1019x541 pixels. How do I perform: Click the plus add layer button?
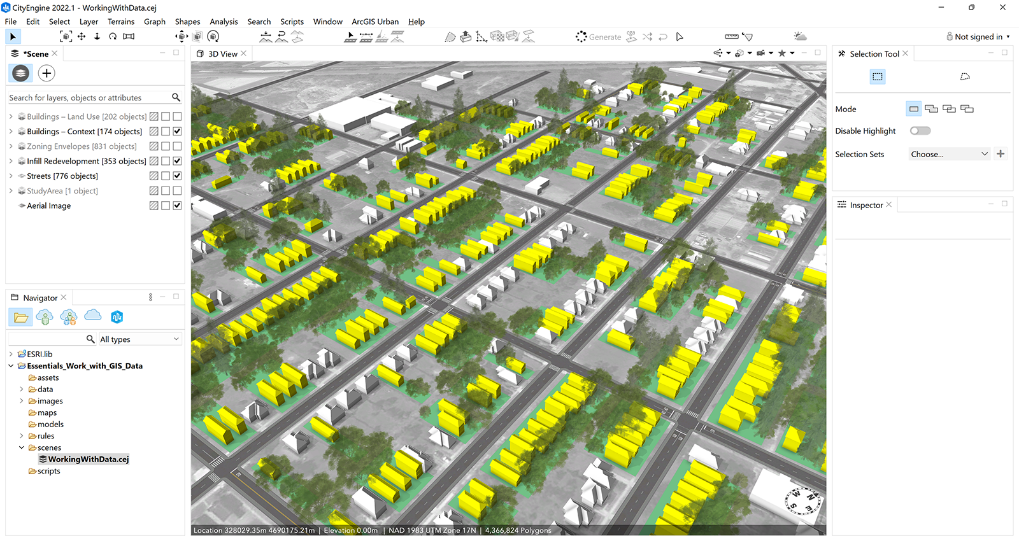46,73
